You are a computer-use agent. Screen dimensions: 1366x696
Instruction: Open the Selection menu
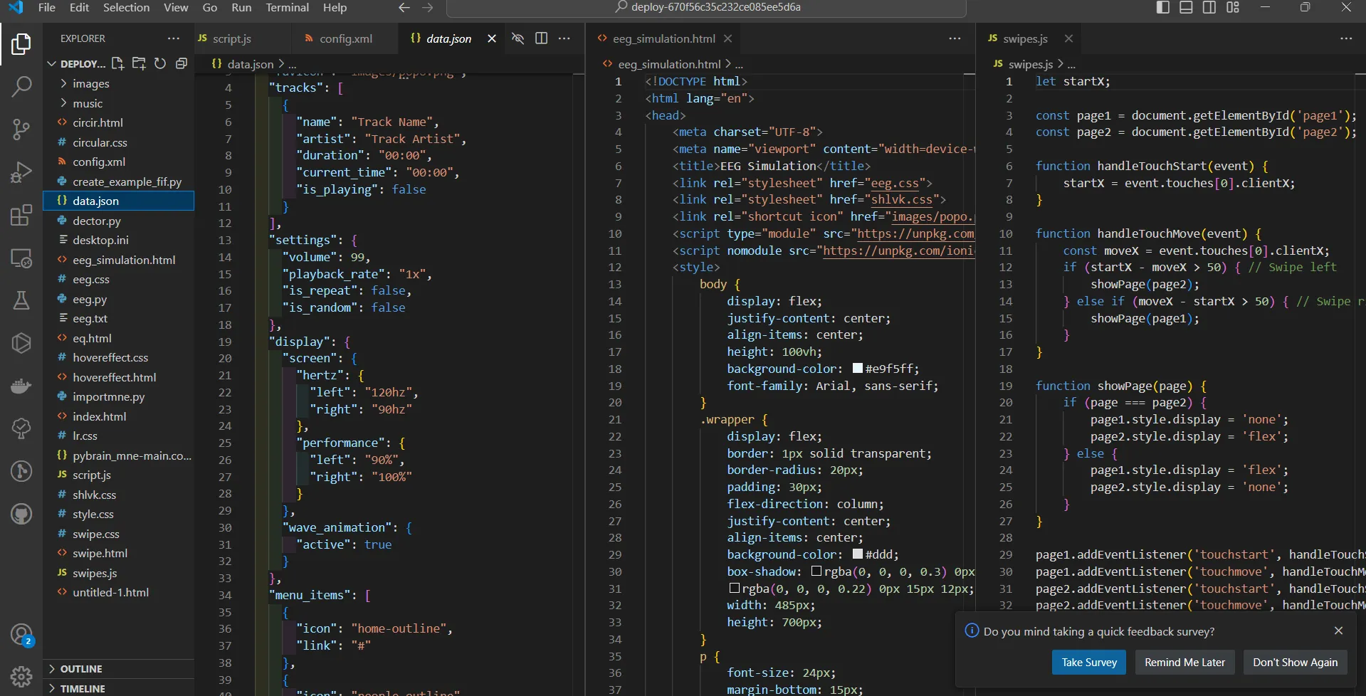(x=126, y=7)
